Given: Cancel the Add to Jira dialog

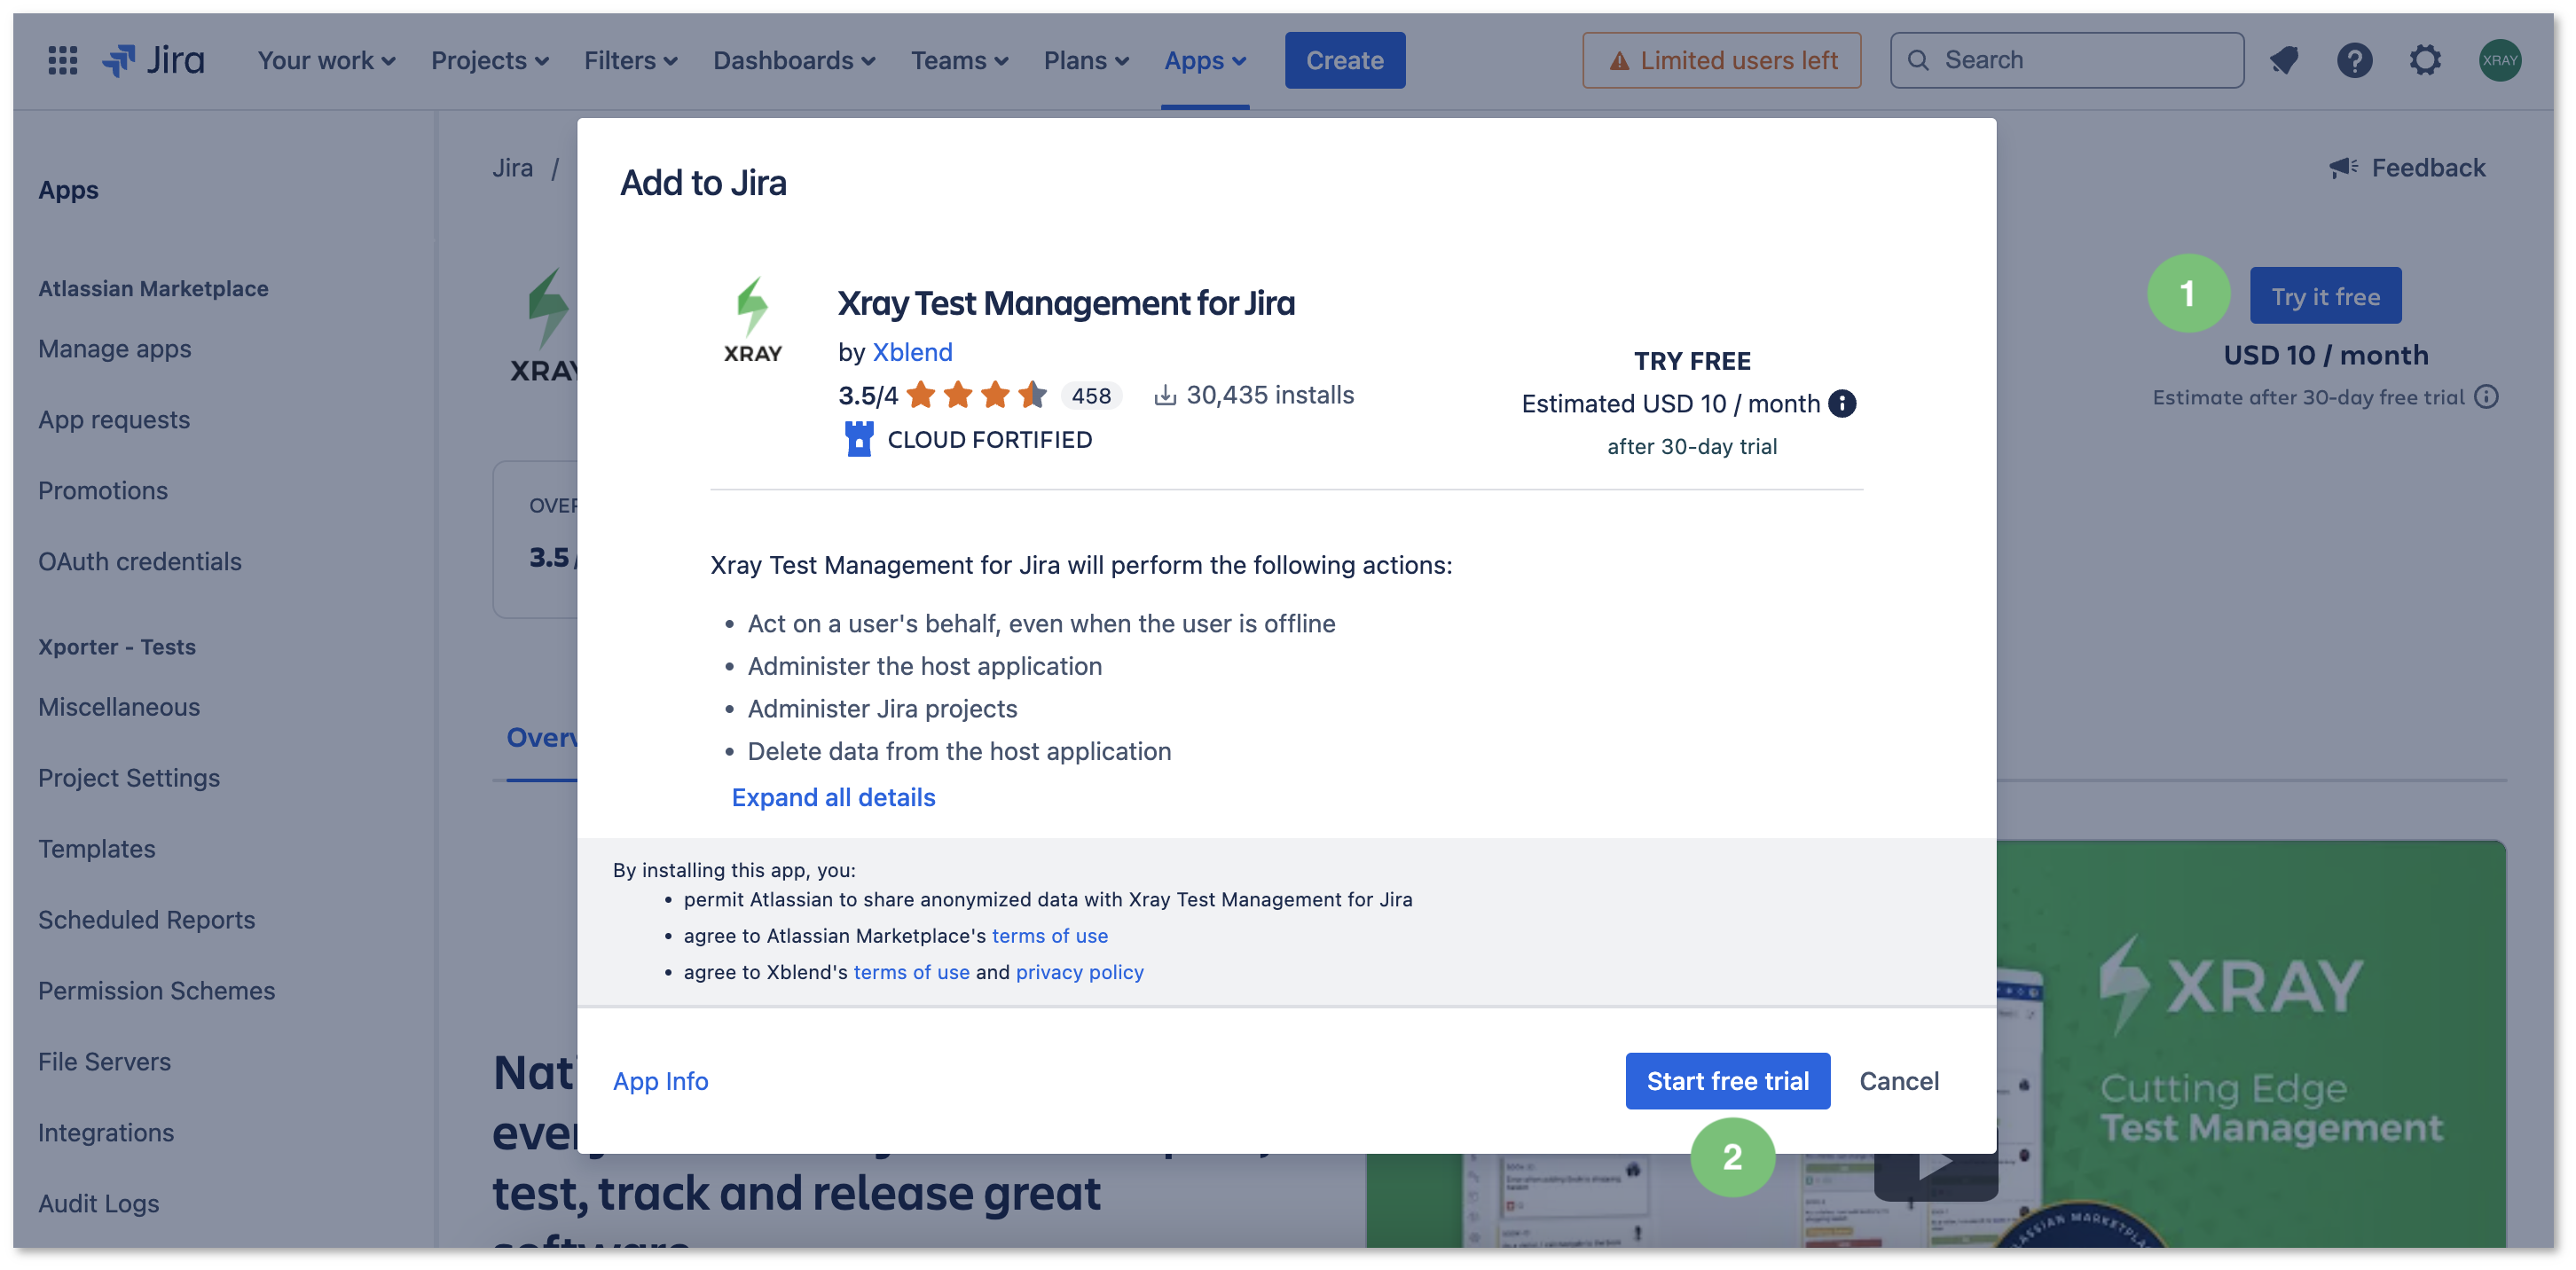Looking at the screenshot, I should tap(1898, 1080).
